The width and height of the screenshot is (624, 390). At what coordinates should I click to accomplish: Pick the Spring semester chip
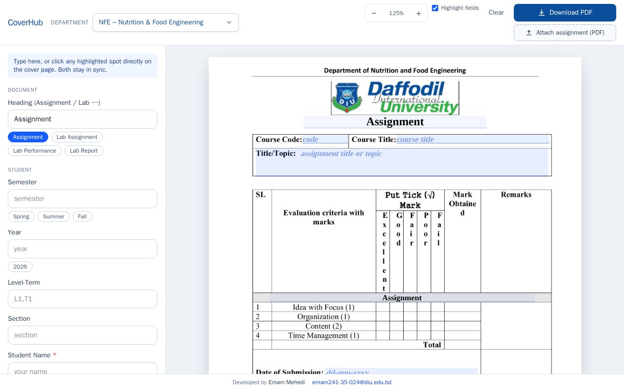[x=21, y=216]
